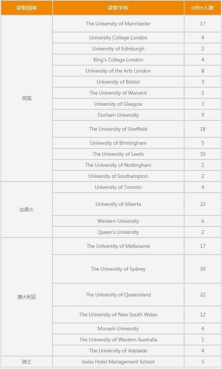Click the 加拿大 country cell
Screen dimensions: 222x369
pyautogui.click(x=26, y=210)
